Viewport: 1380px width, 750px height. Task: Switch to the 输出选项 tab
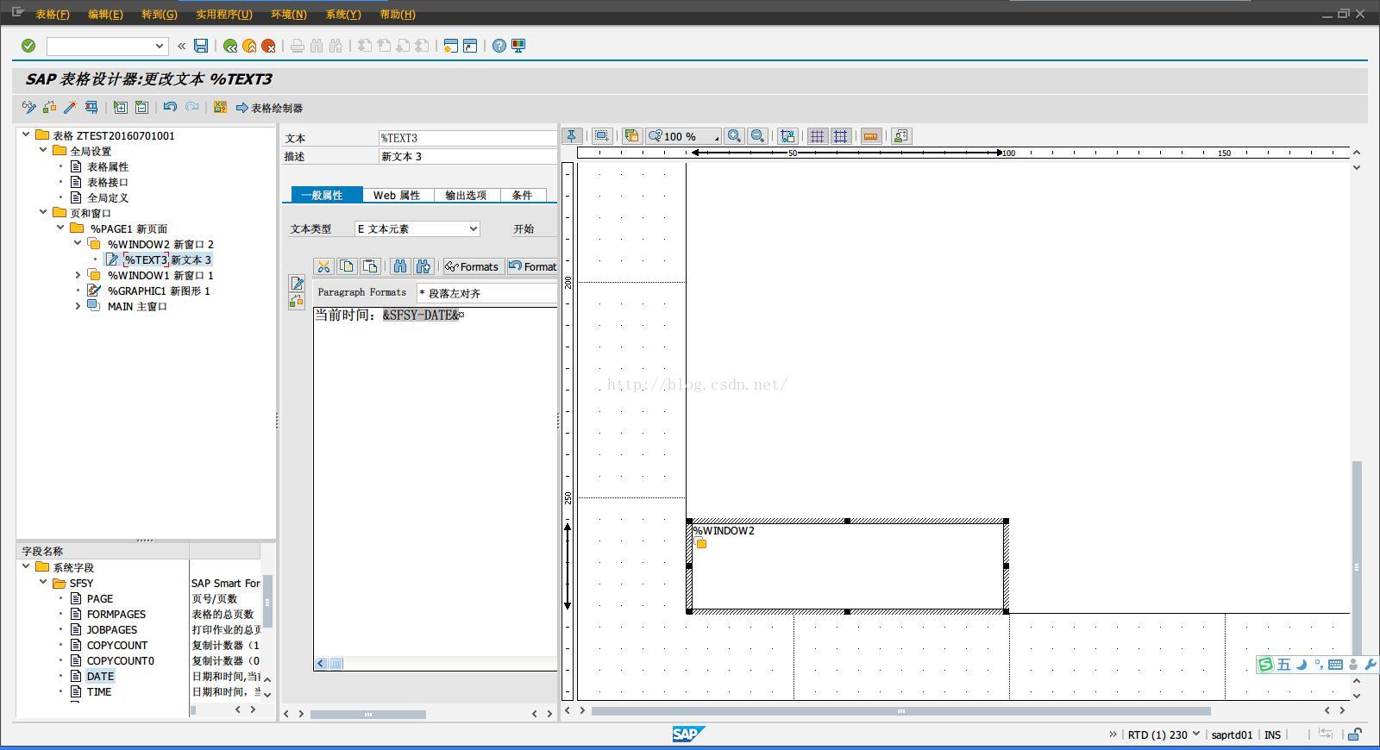[x=466, y=195]
